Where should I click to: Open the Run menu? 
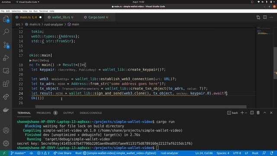click(35, 11)
